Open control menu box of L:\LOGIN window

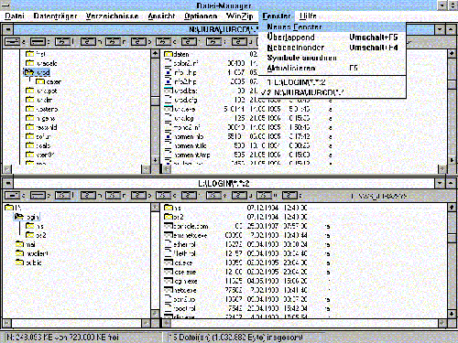point(8,183)
